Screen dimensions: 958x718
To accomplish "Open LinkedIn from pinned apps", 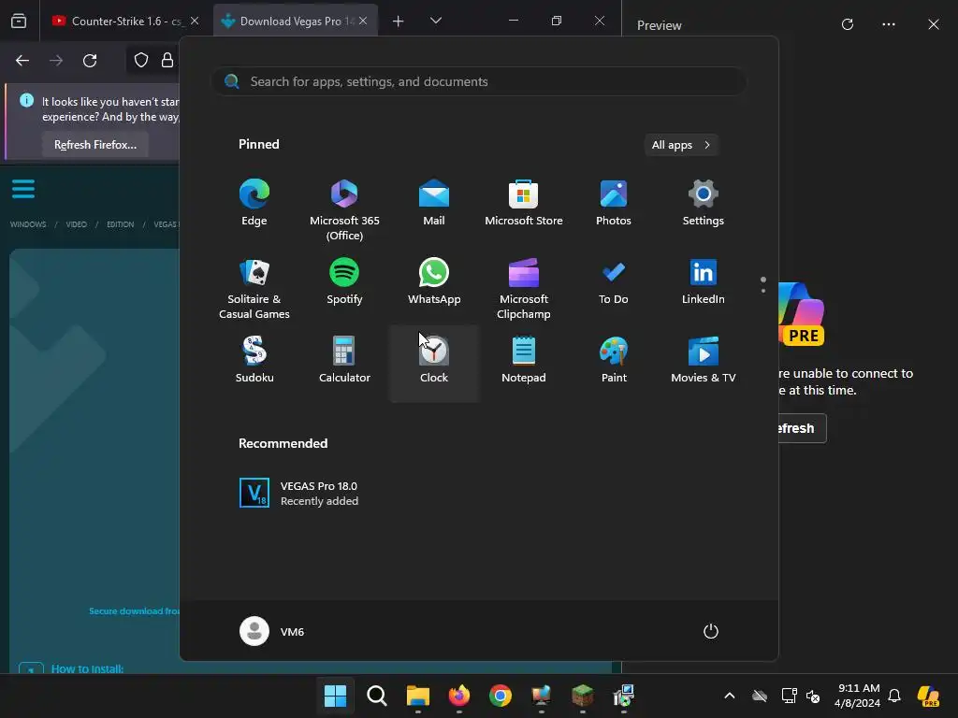I will [x=704, y=281].
